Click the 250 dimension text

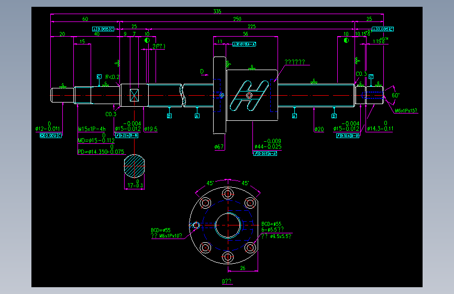tap(237, 19)
